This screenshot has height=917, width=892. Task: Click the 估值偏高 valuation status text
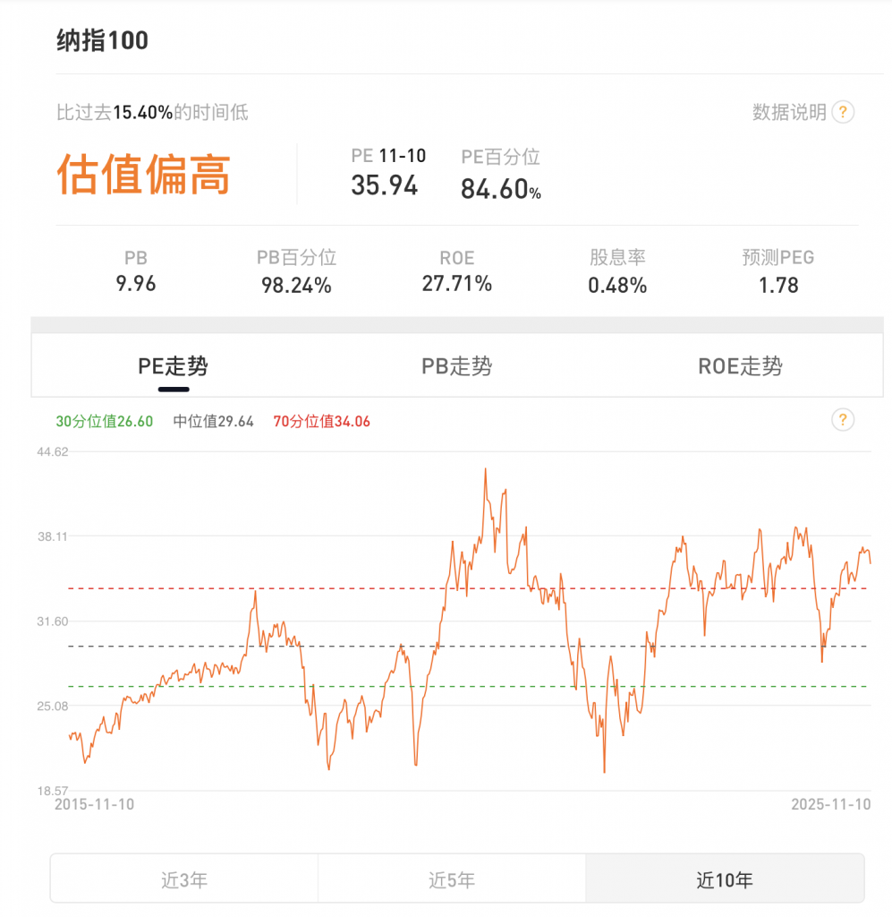point(144,174)
